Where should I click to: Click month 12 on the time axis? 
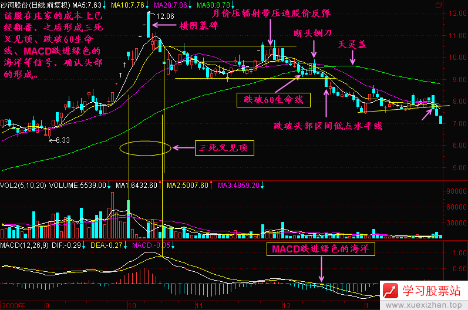pyautogui.click(x=287, y=305)
